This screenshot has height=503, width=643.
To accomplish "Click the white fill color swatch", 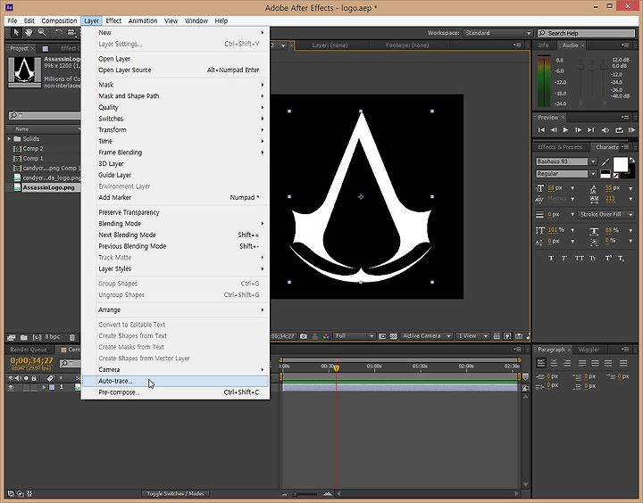I will (x=620, y=164).
